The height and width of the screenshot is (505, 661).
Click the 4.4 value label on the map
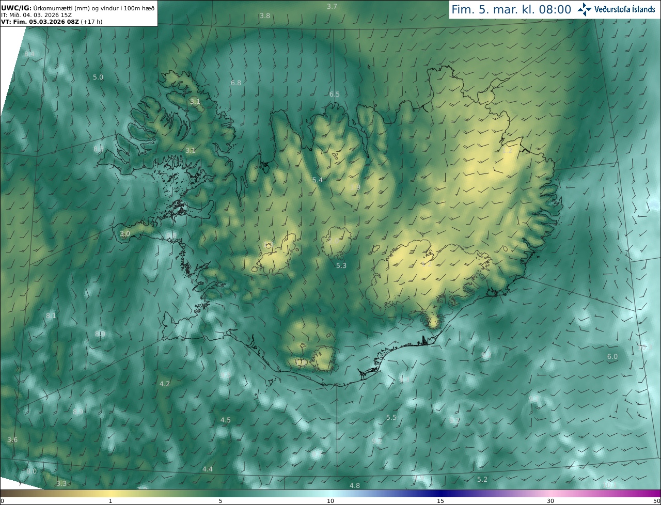point(208,469)
